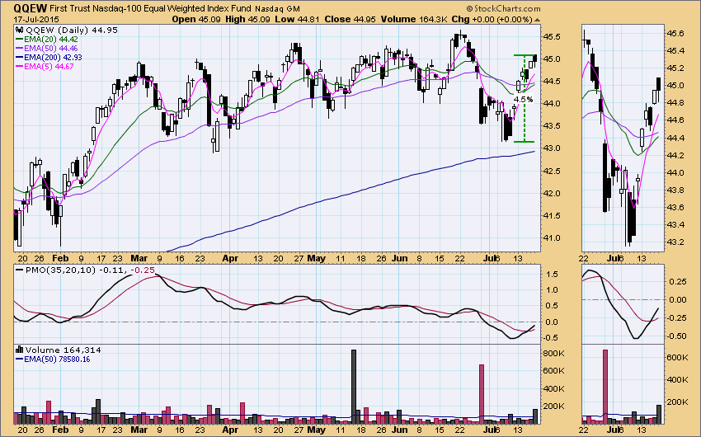
Task: Click the 41.0 price axis label
Action: pos(553,238)
